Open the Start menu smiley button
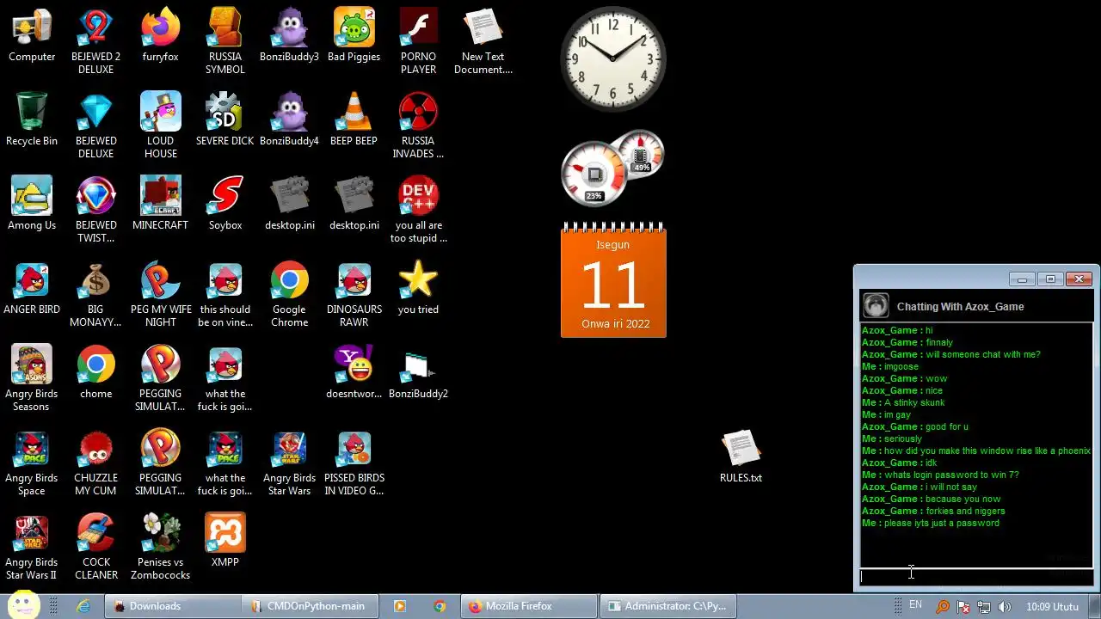This screenshot has height=619, width=1101. (x=23, y=605)
